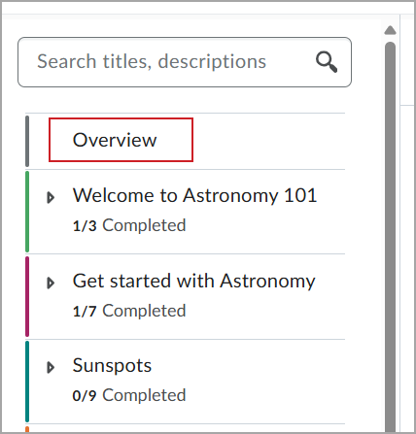Click the green color bar beside Welcome module
Image resolution: width=416 pixels, height=434 pixels.
[27, 212]
